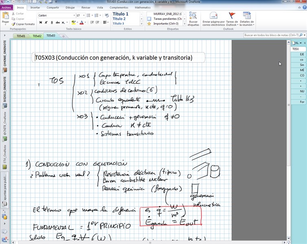Customize quick access toolbar dropdown arrow

(56, 2)
